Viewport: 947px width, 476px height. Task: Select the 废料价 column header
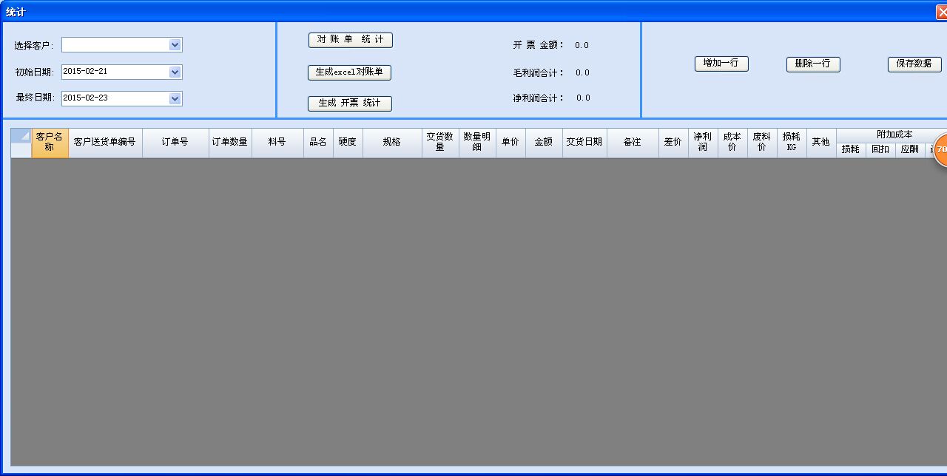(x=762, y=142)
